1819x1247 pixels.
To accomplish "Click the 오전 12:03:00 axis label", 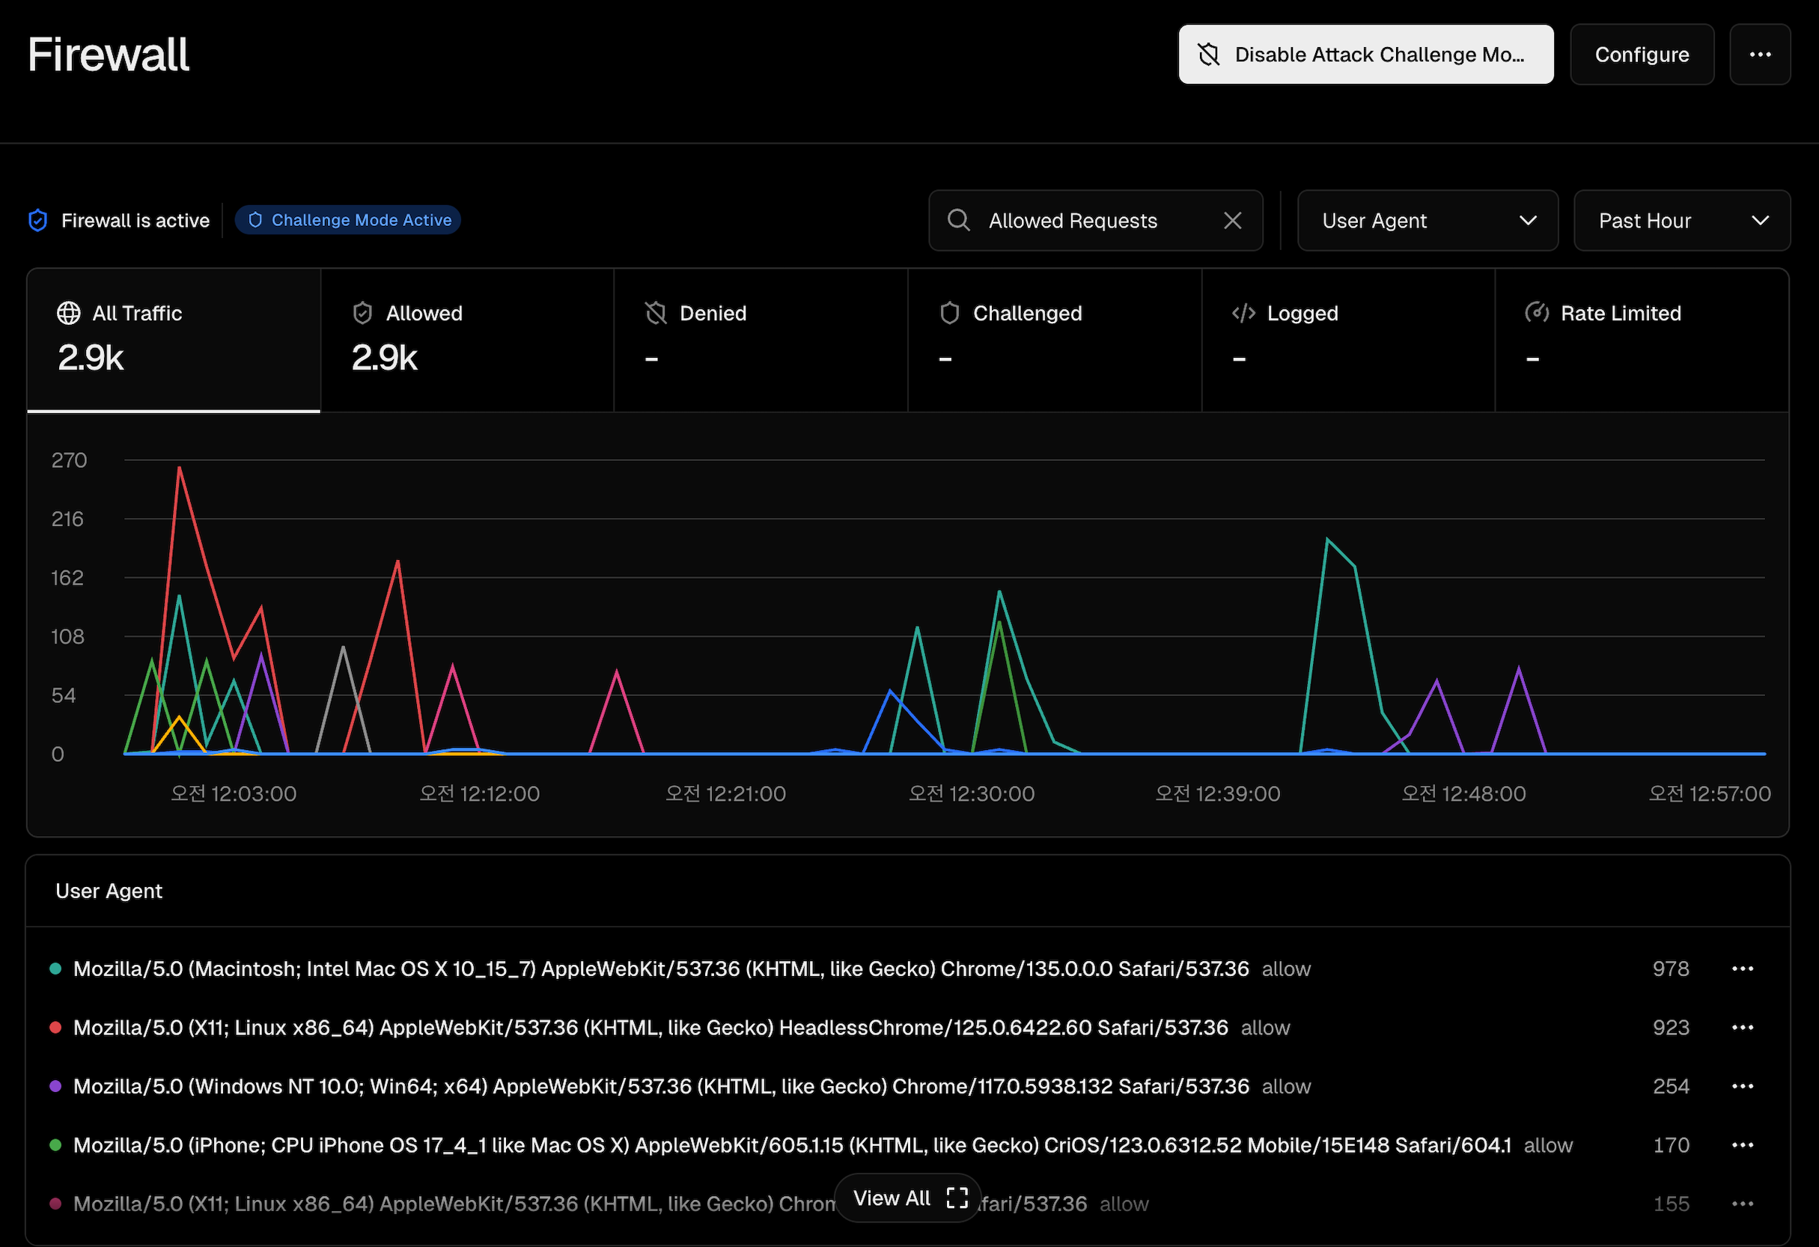I will click(x=234, y=793).
